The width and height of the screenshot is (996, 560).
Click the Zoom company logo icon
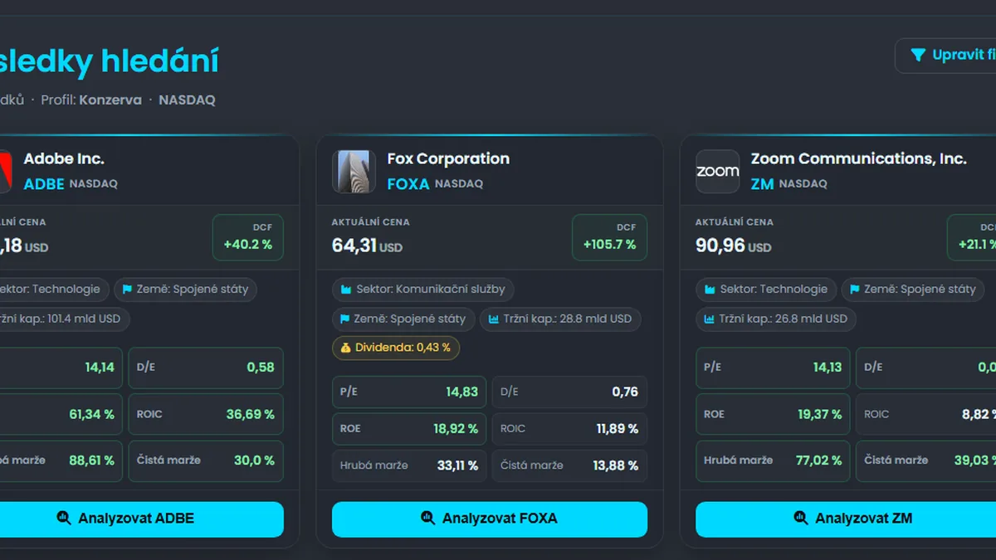pyautogui.click(x=718, y=172)
